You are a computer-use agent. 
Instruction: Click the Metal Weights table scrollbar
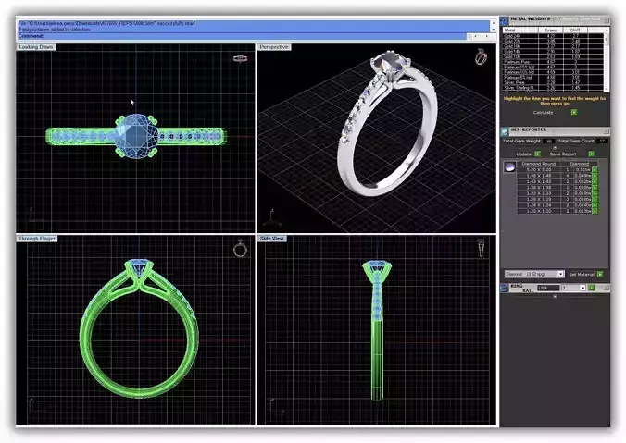point(607,59)
